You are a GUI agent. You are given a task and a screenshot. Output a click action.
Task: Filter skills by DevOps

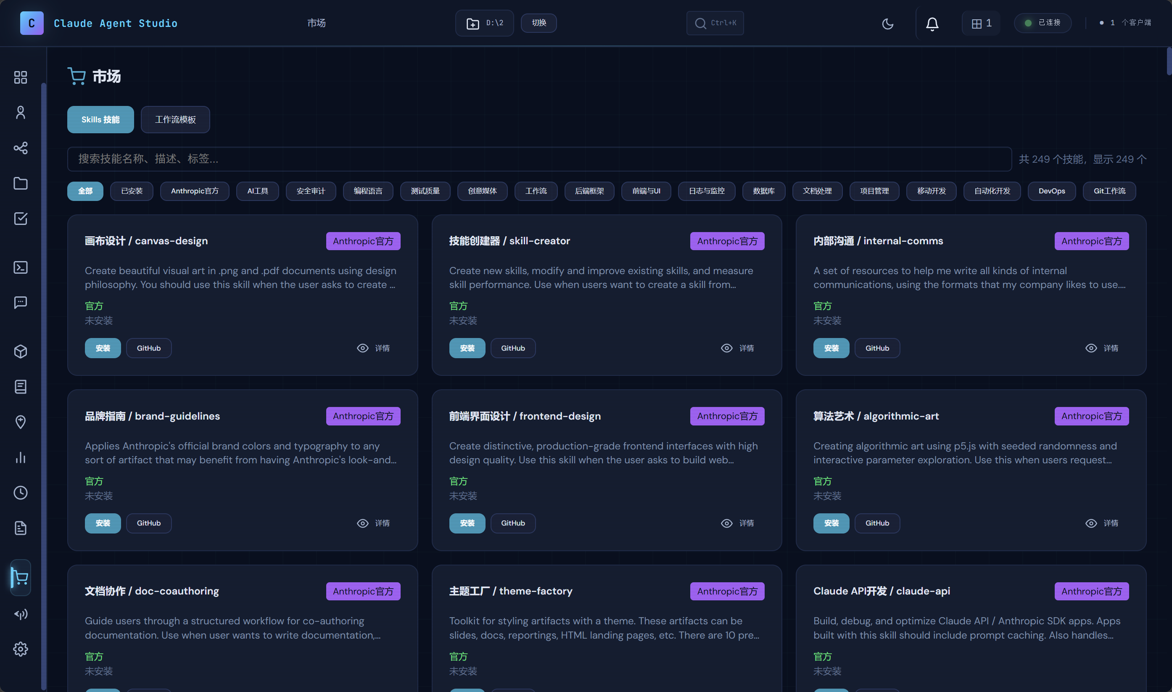(1052, 191)
